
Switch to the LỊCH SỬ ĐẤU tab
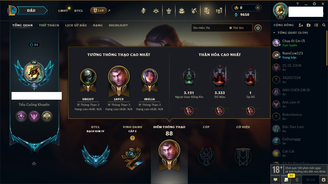tap(76, 25)
